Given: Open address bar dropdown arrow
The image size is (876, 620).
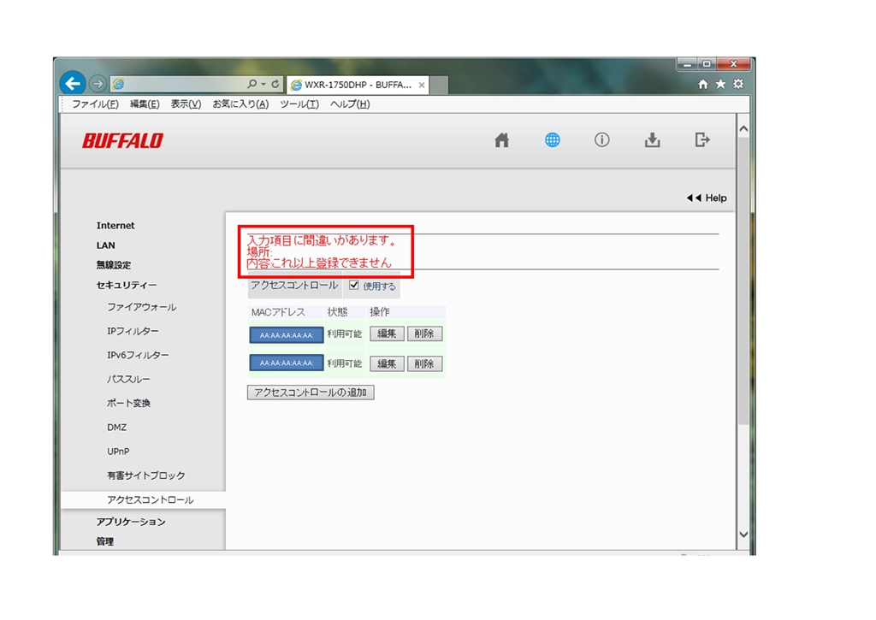Looking at the screenshot, I should (x=263, y=84).
